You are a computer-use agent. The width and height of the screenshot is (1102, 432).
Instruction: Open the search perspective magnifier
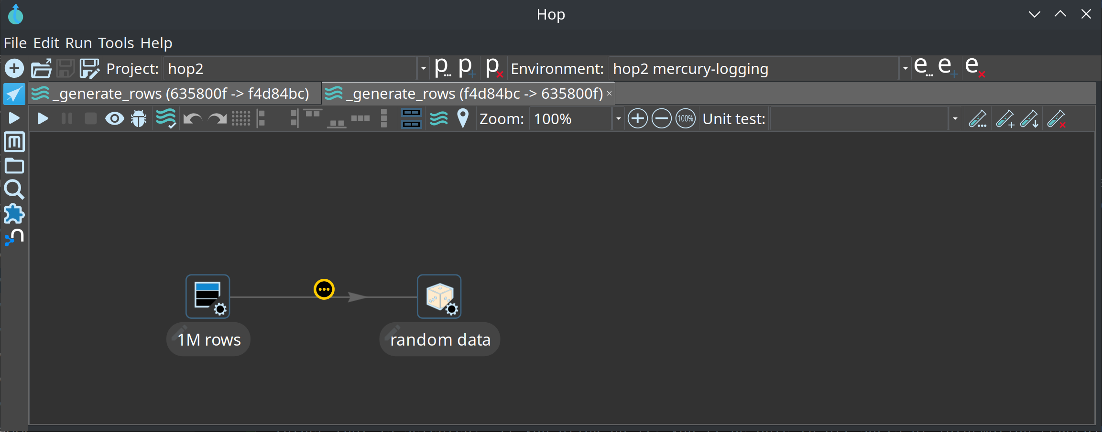14,190
